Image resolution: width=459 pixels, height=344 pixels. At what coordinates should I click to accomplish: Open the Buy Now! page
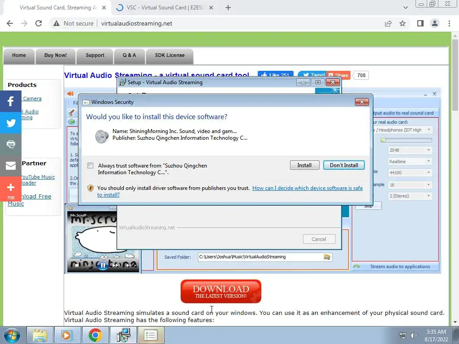[56, 55]
